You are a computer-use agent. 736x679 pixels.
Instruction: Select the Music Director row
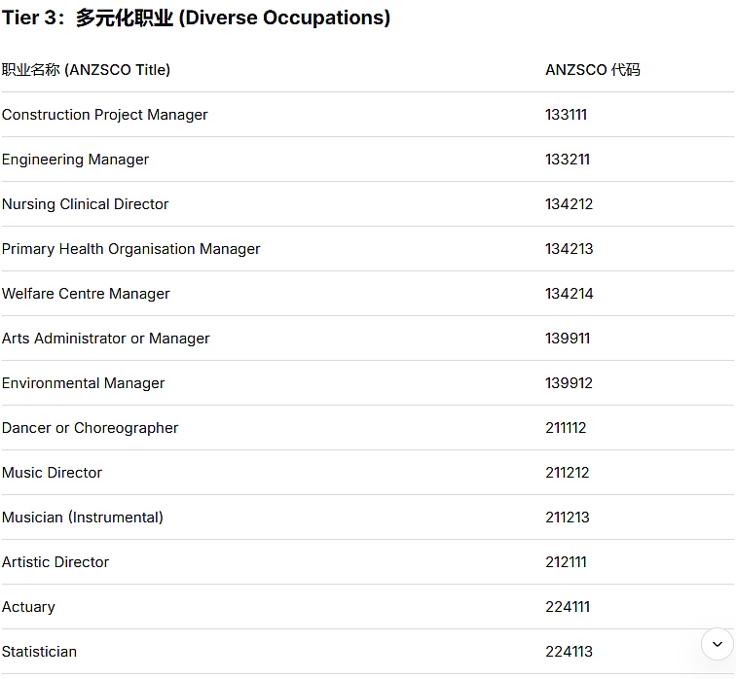coord(368,473)
